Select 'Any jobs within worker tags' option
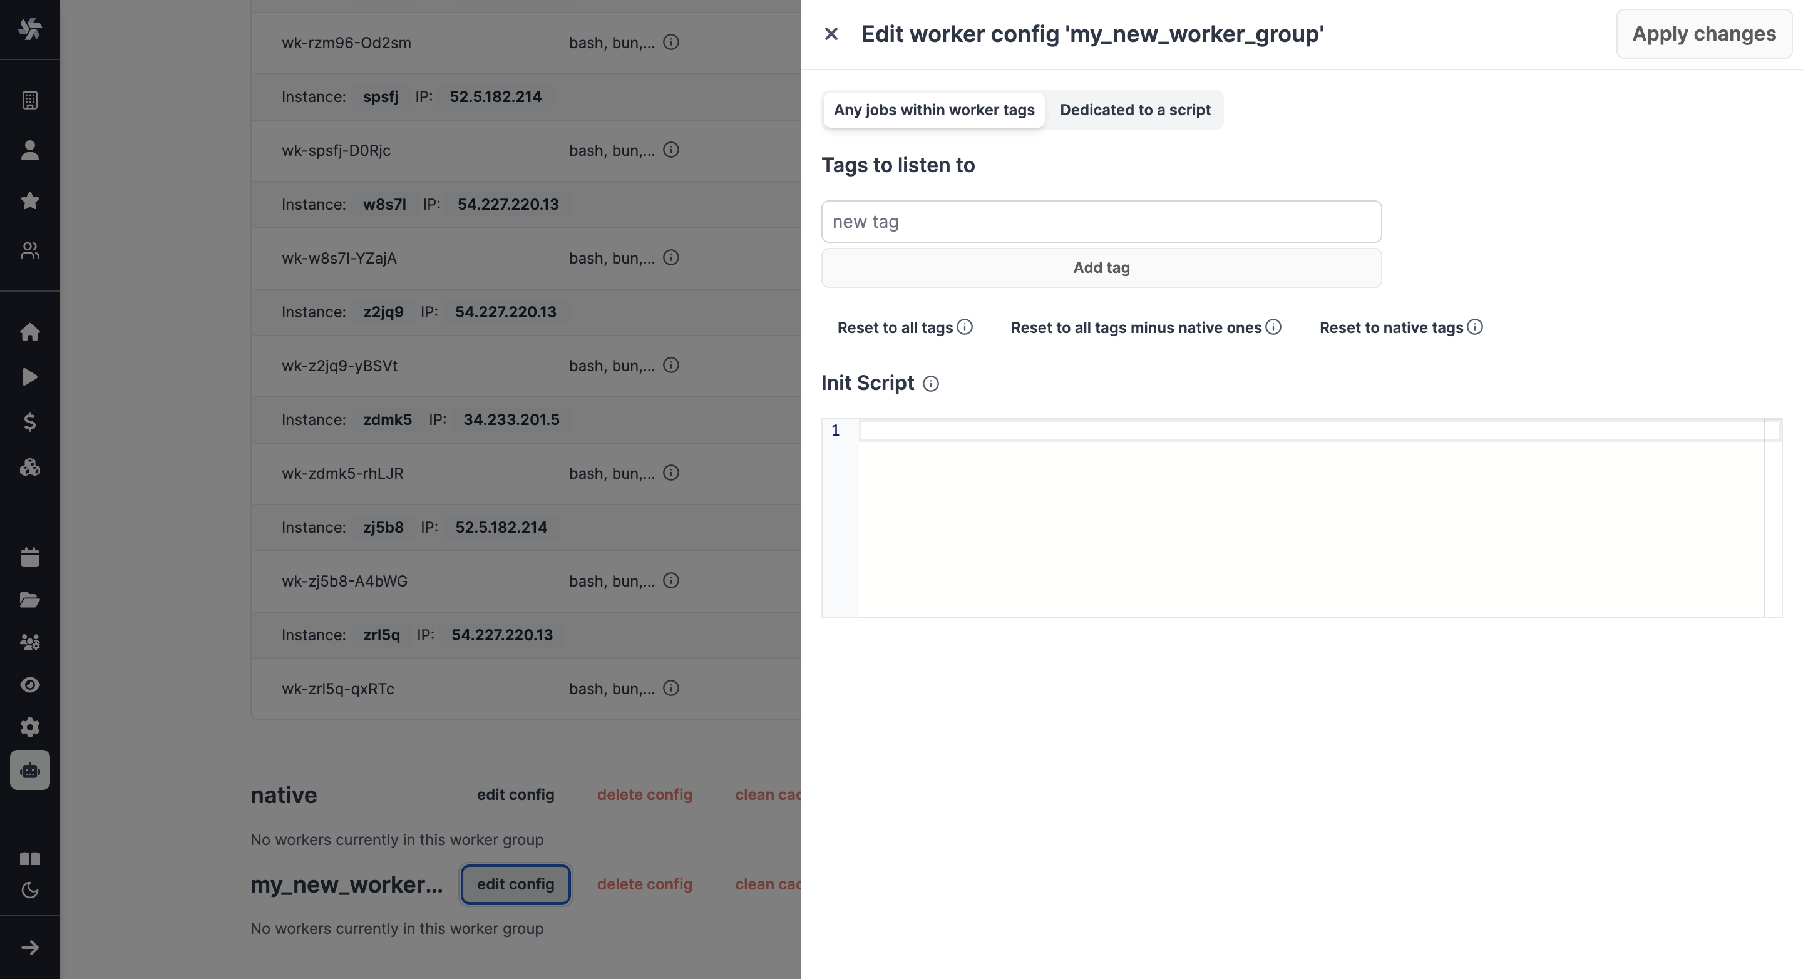This screenshot has height=979, width=1803. 934,110
